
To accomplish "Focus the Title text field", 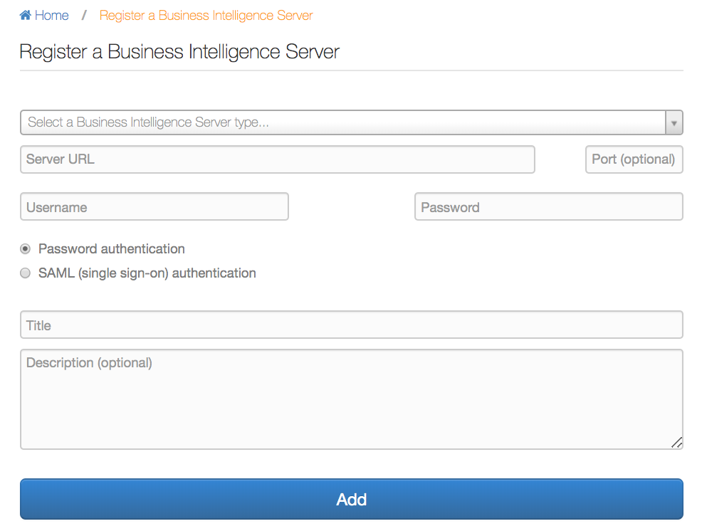I will coord(352,325).
